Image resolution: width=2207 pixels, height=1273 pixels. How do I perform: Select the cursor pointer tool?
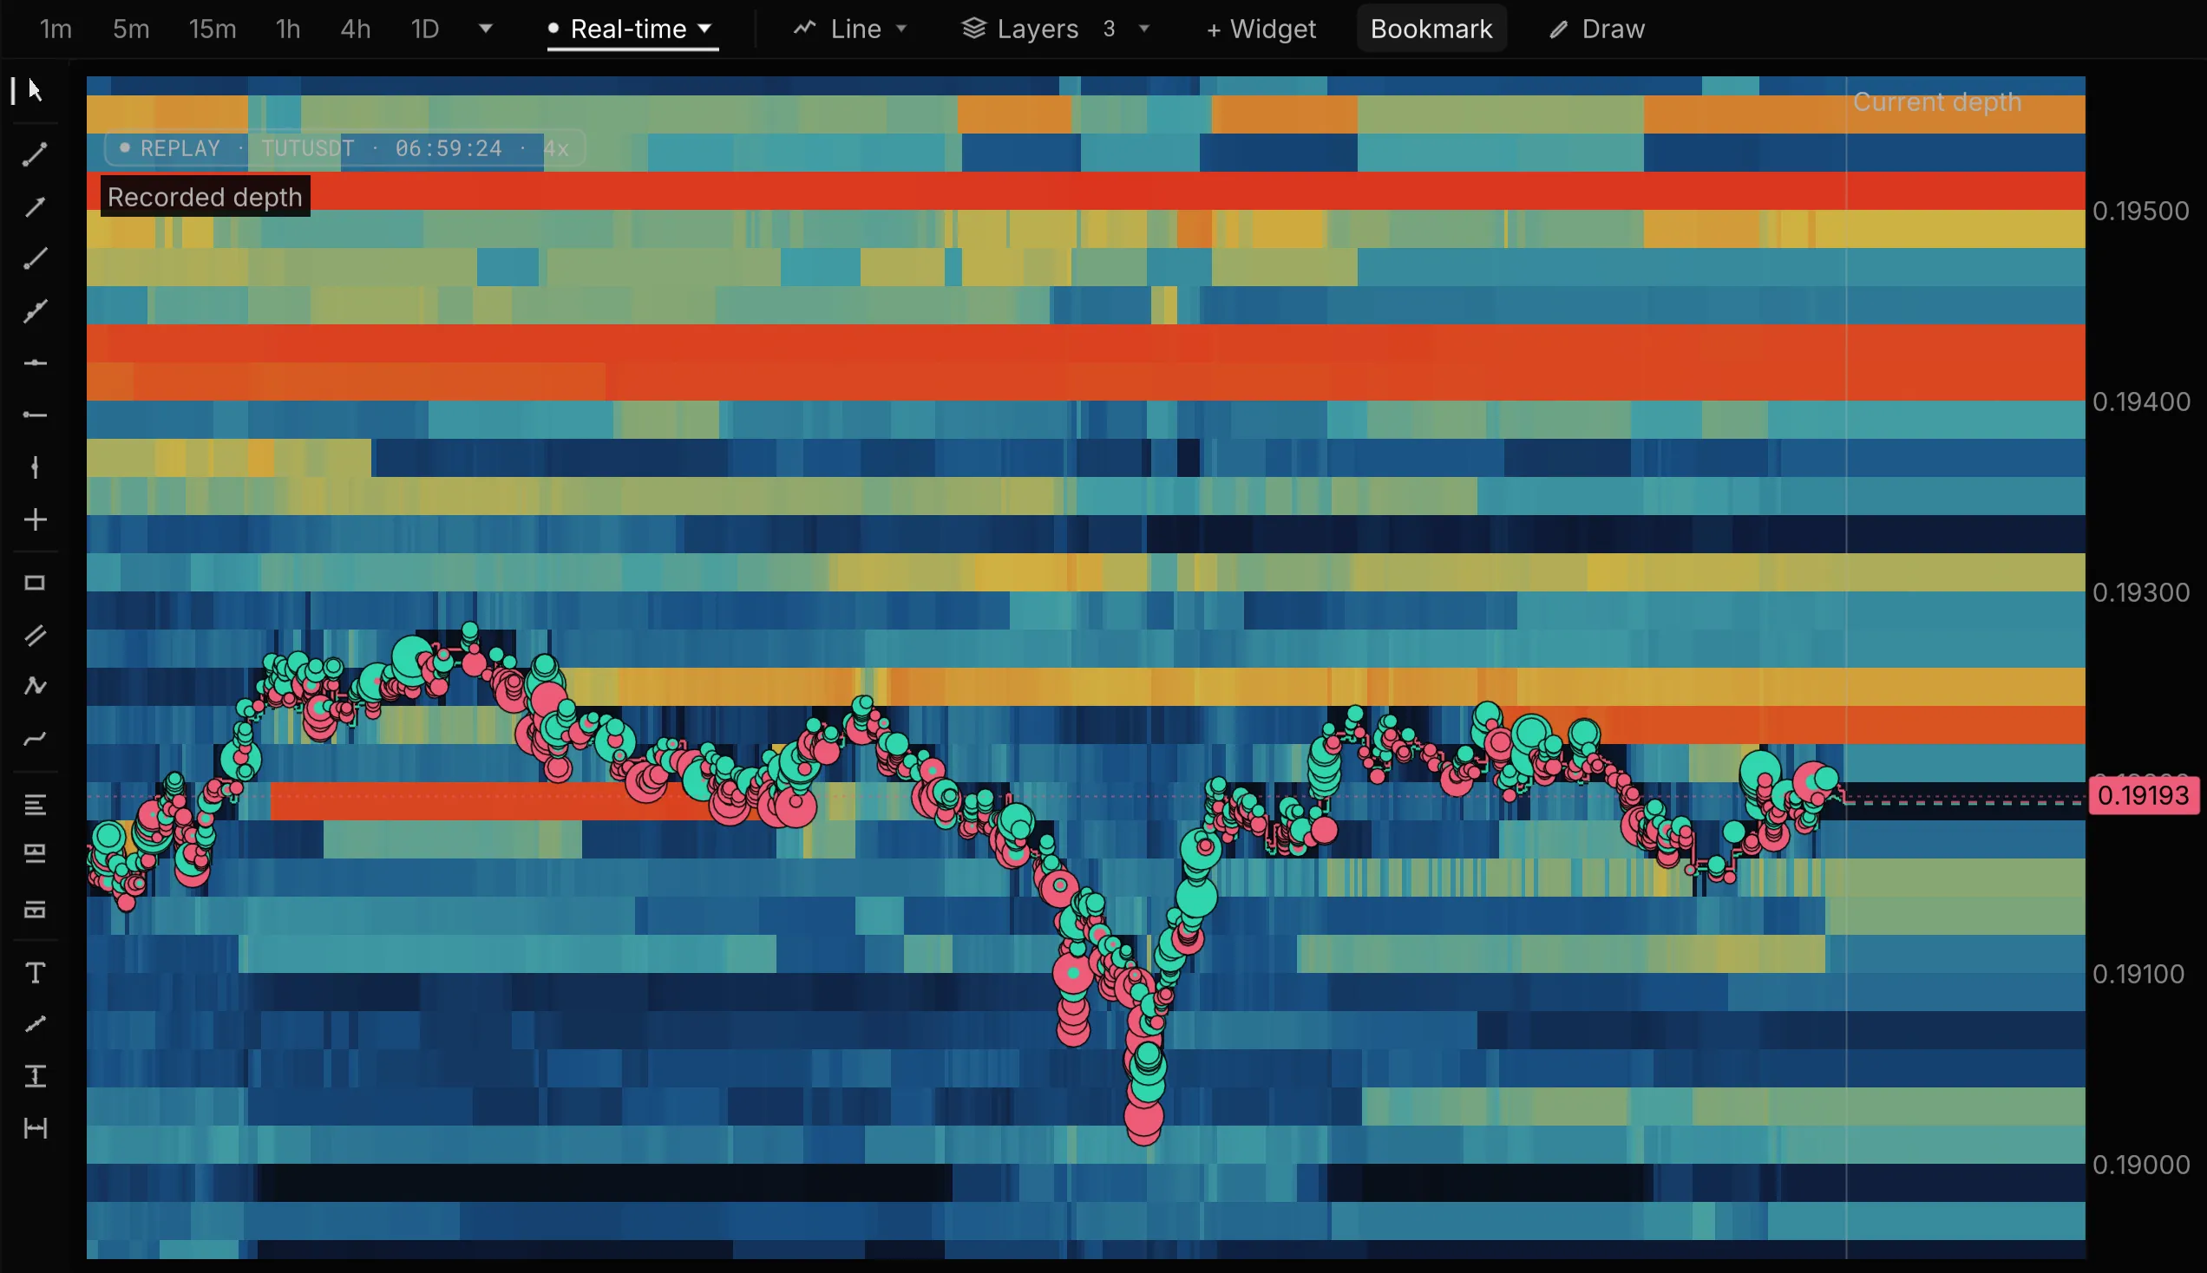click(x=35, y=89)
